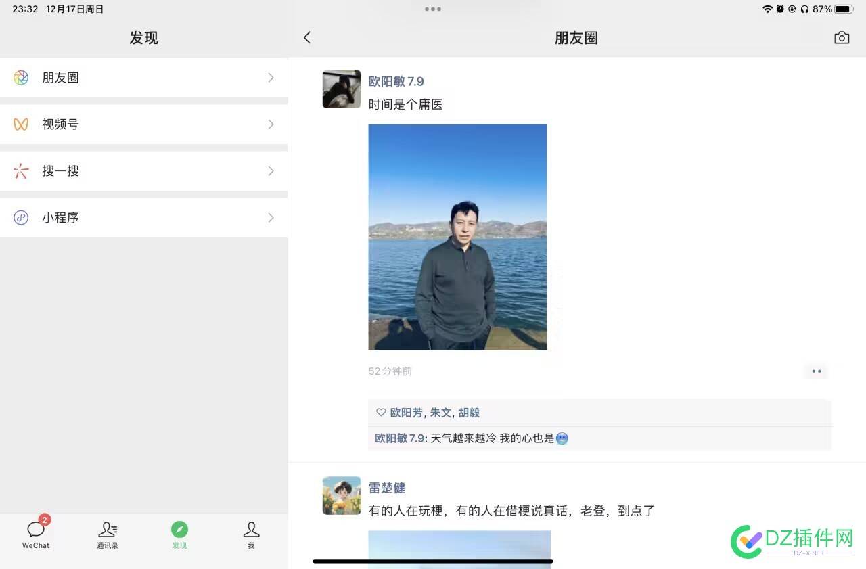Open liker 胡毅's profile
This screenshot has width=866, height=569.
[x=469, y=413]
